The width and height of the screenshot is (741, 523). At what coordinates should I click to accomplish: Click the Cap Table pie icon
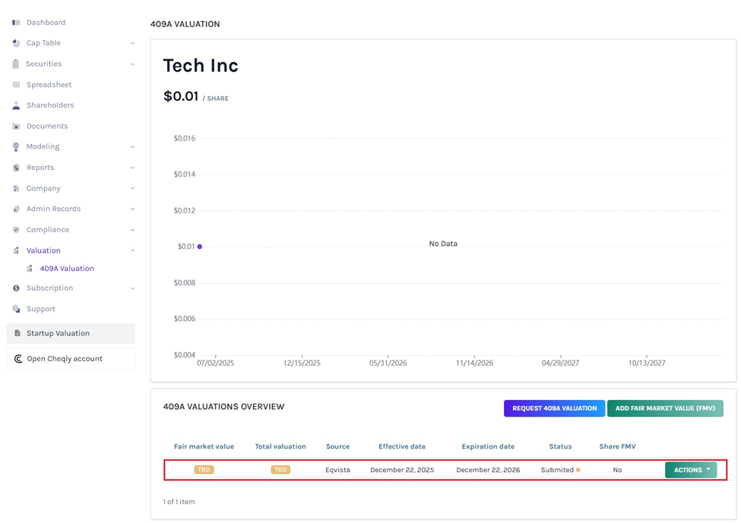pos(16,43)
